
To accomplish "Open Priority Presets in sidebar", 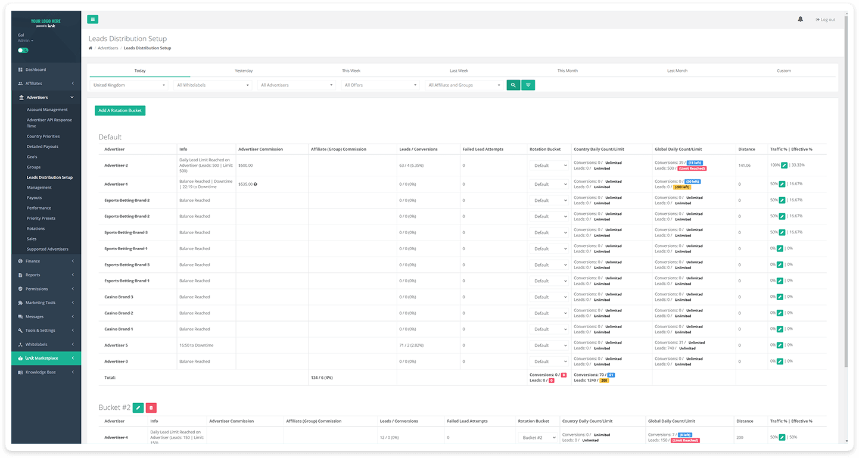I will [x=41, y=219].
